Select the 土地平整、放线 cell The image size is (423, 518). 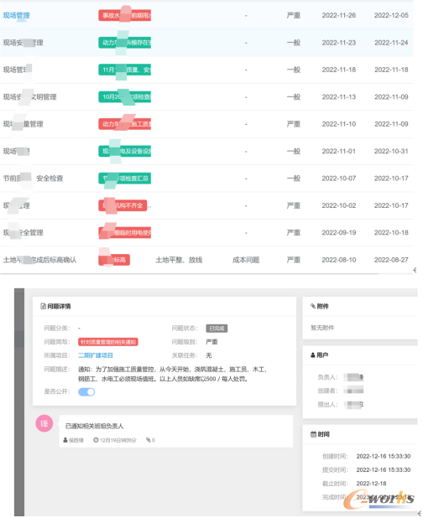tap(179, 260)
